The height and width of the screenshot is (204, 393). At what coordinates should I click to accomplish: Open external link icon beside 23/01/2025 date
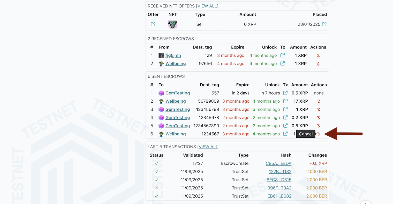tap(324, 24)
